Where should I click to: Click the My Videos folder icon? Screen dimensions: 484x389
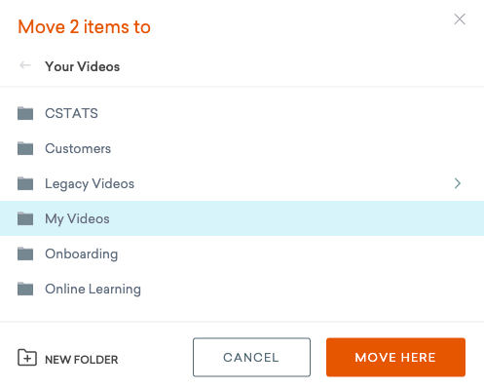[x=25, y=218]
